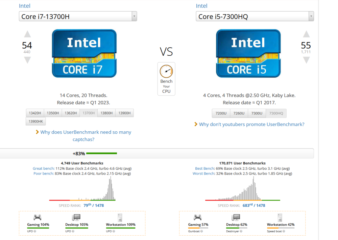The image size is (338, 240).
Task: Upvote the Core i5-7300HQ with the up arrow
Action: (x=306, y=34)
